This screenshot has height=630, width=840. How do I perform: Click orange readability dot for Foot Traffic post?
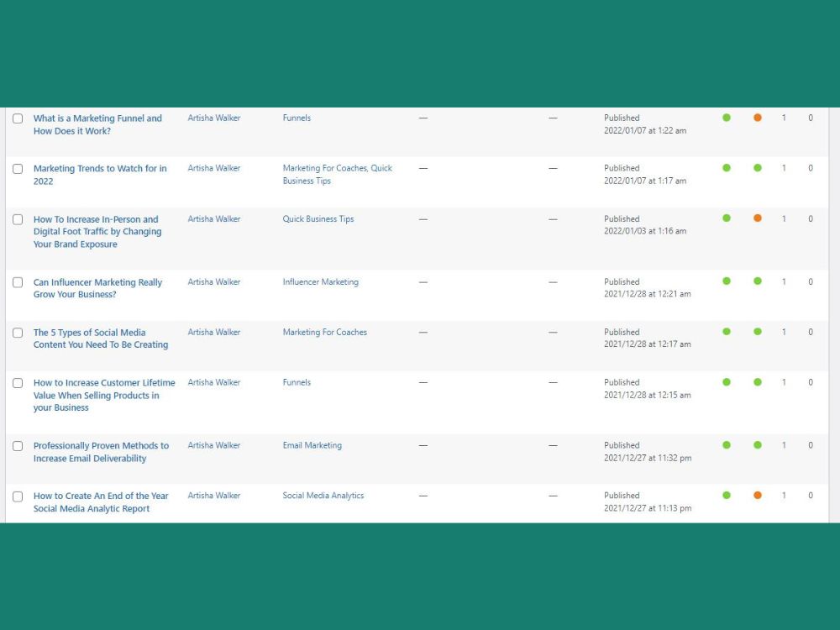pos(758,218)
